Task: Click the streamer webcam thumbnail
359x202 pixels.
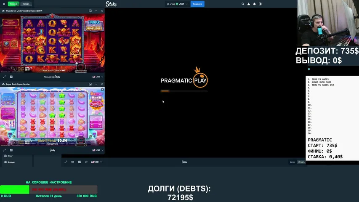Action: [328, 23]
